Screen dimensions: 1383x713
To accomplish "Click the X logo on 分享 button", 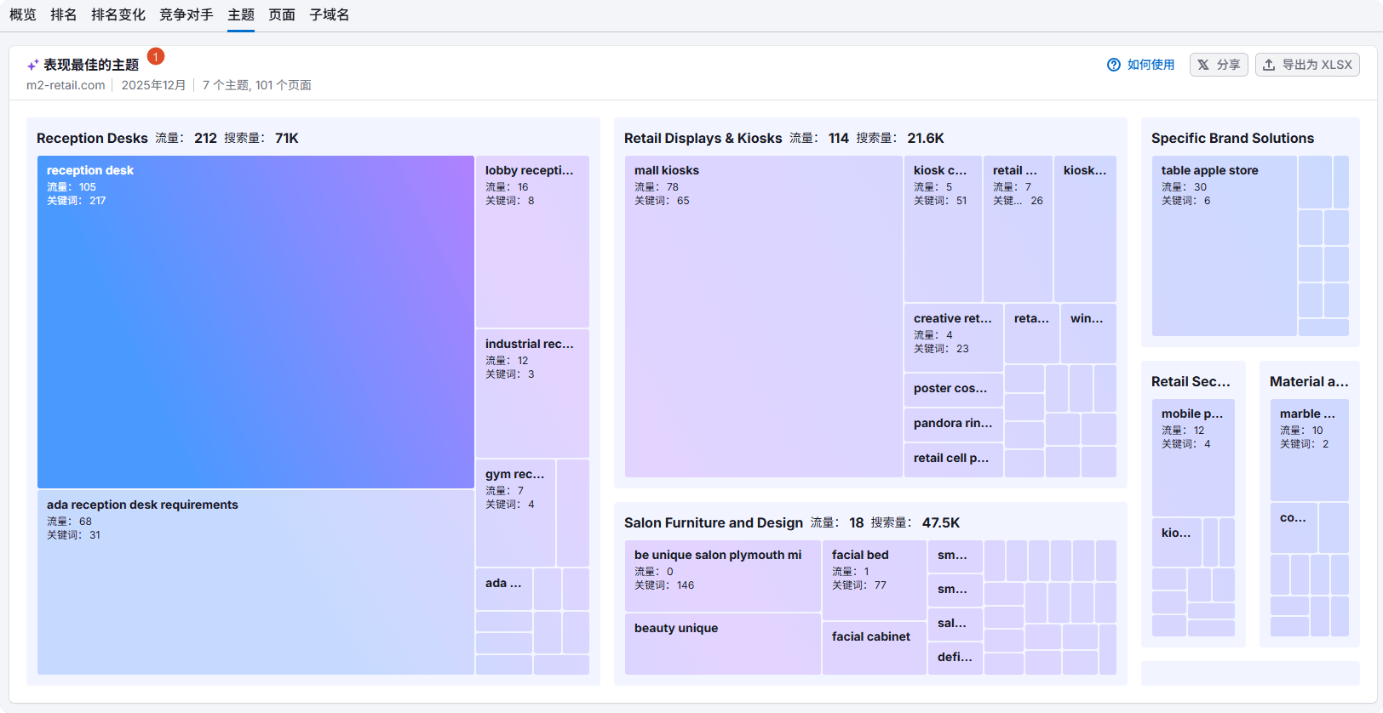I will coord(1203,65).
